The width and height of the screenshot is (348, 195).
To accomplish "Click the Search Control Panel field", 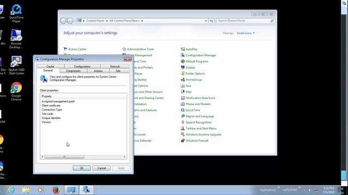I will (245, 21).
